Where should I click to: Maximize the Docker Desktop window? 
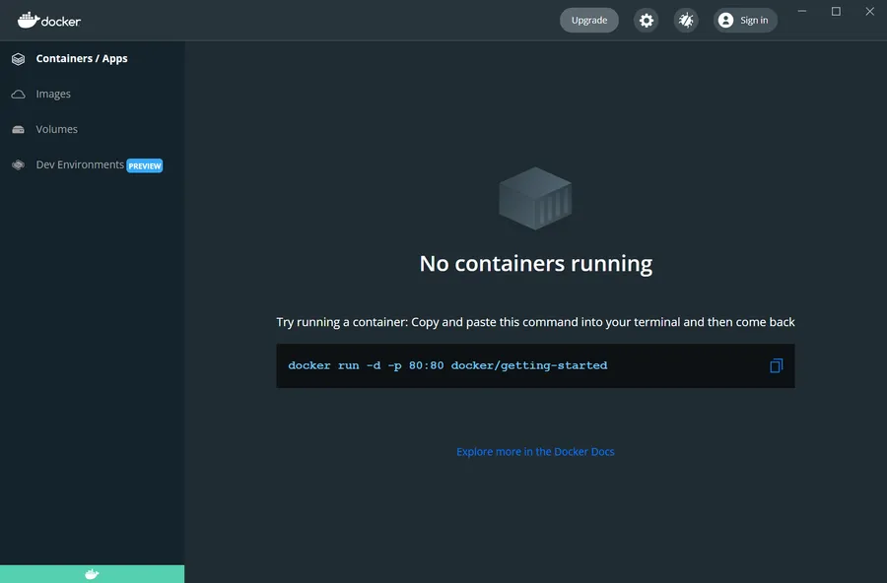point(836,12)
